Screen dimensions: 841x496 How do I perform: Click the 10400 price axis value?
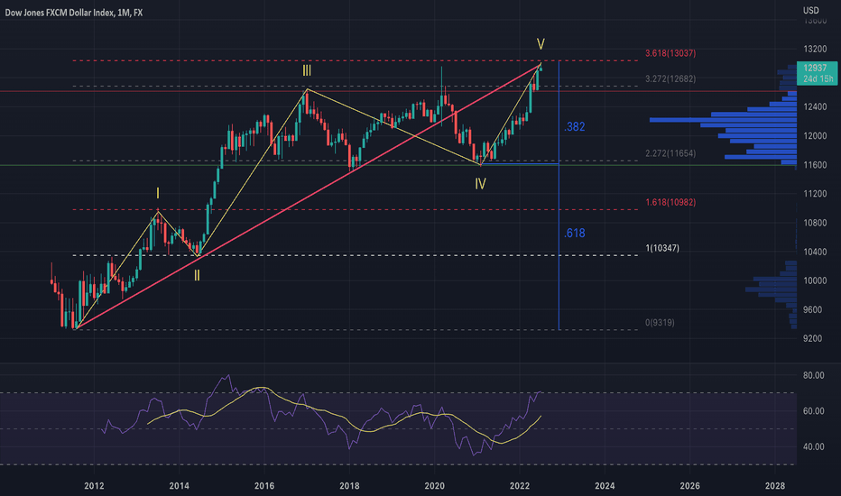tap(815, 252)
